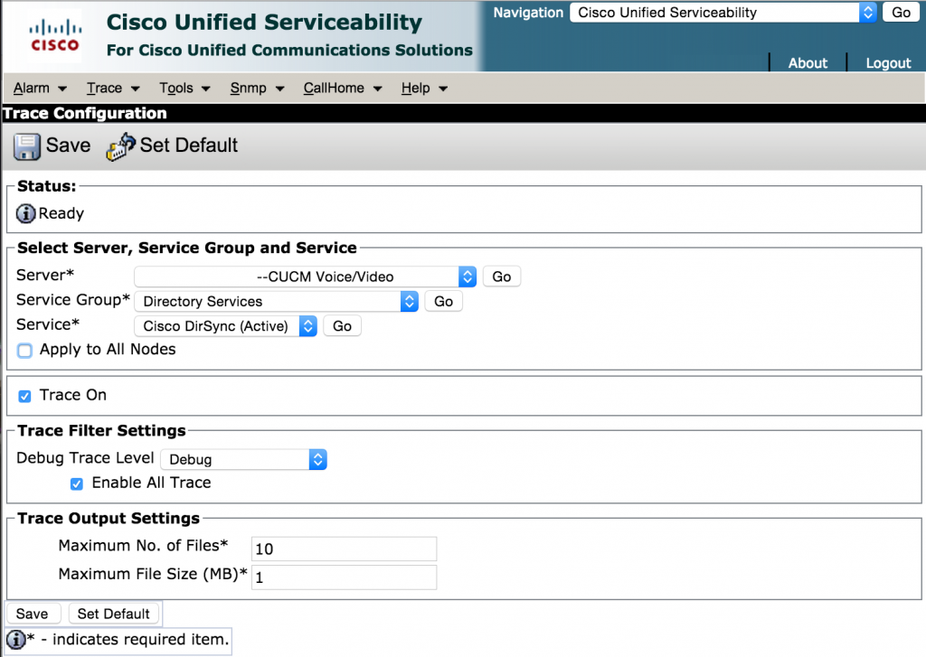Click the Status: heading

click(x=47, y=186)
